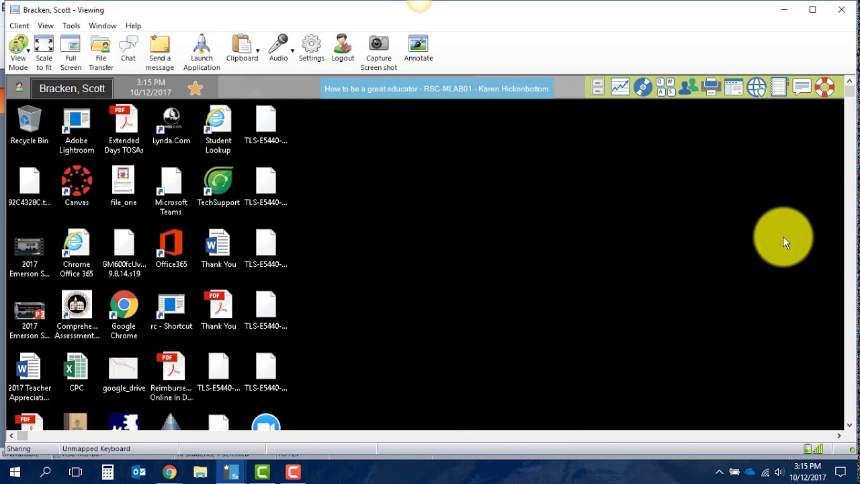Click the Audio microphone icon
The width and height of the screenshot is (860, 484).
[x=277, y=44]
